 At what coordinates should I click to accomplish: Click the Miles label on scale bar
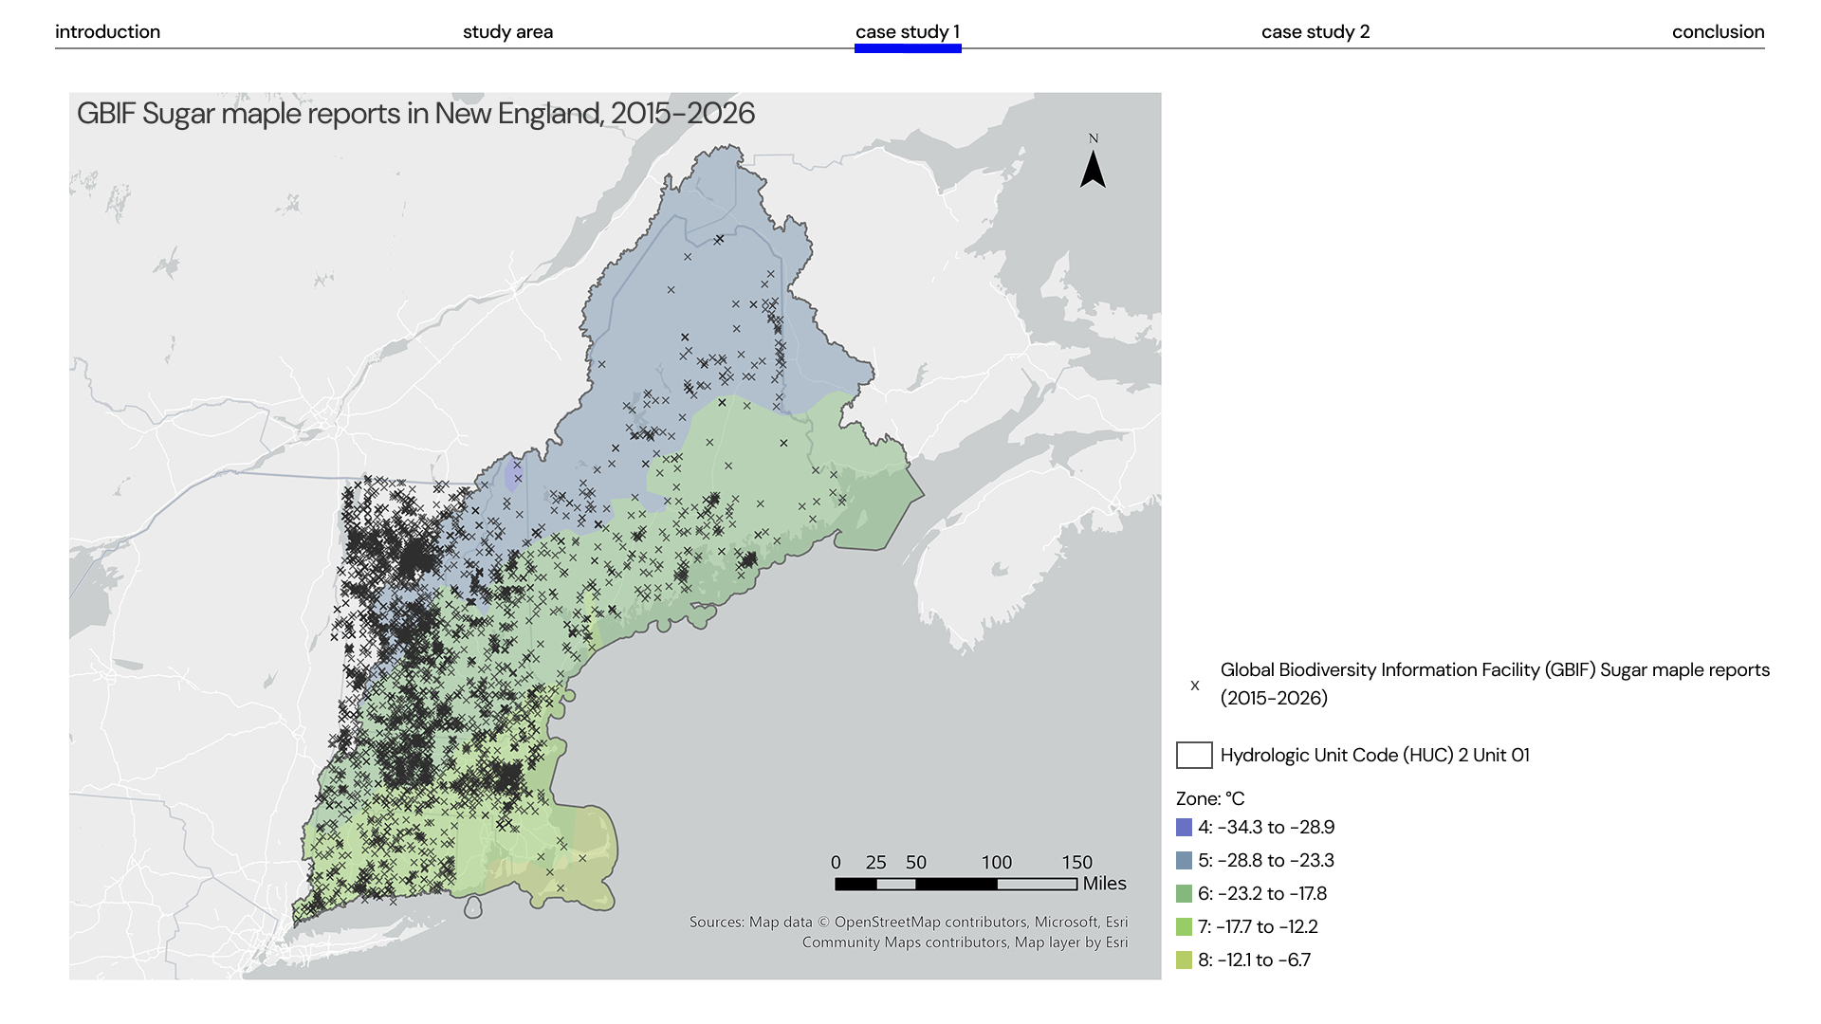pos(1104,884)
